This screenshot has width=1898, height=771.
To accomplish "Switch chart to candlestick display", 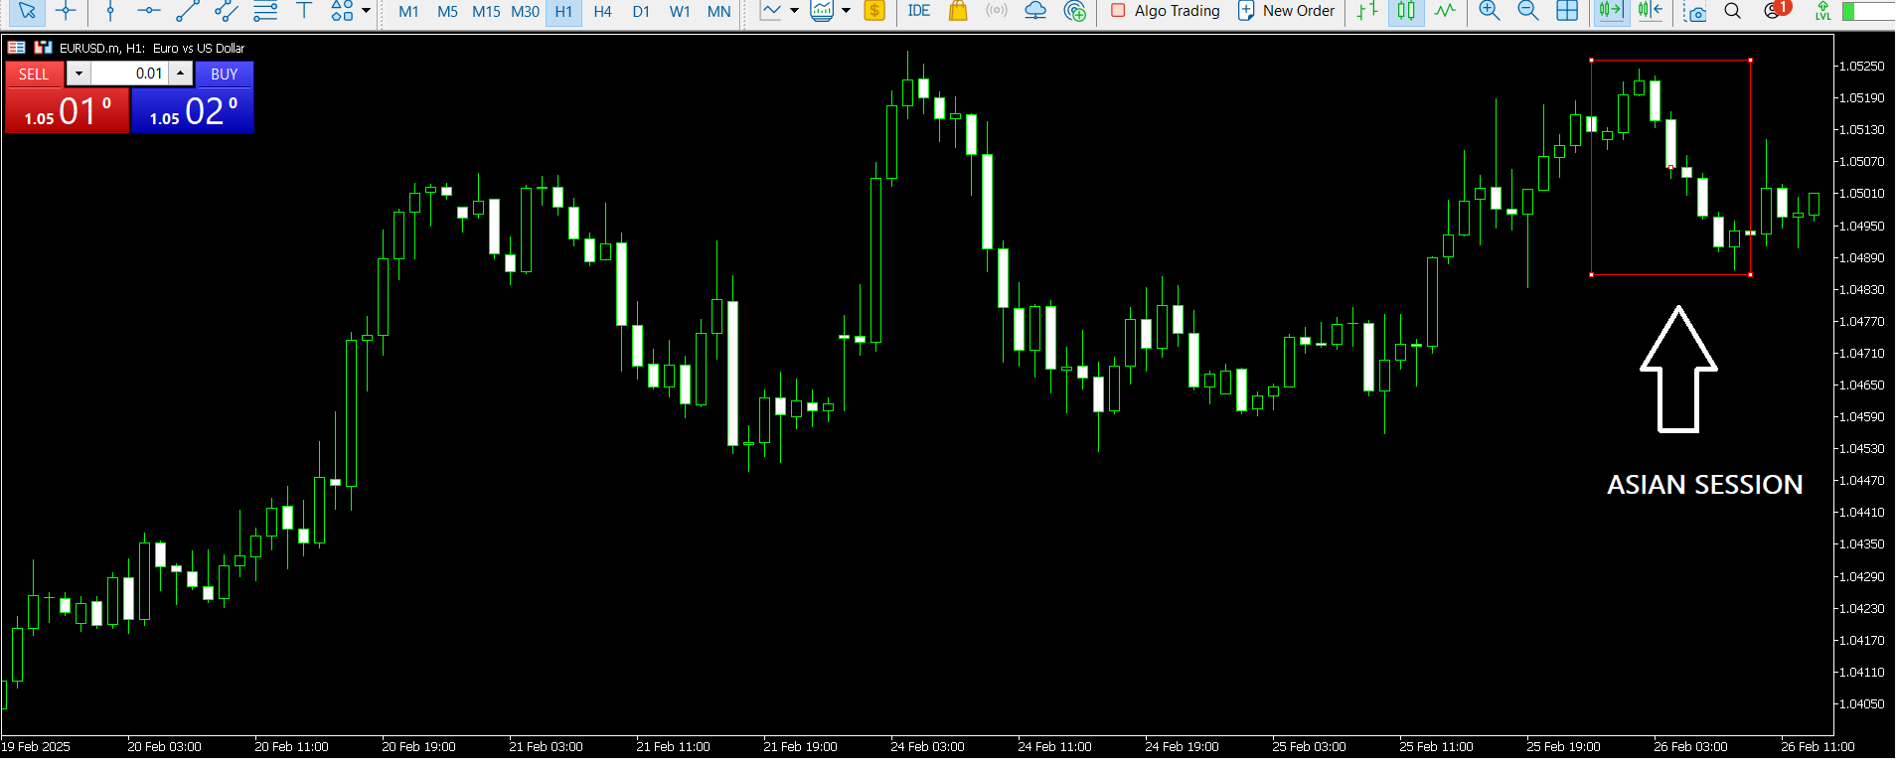I will 1406,11.
